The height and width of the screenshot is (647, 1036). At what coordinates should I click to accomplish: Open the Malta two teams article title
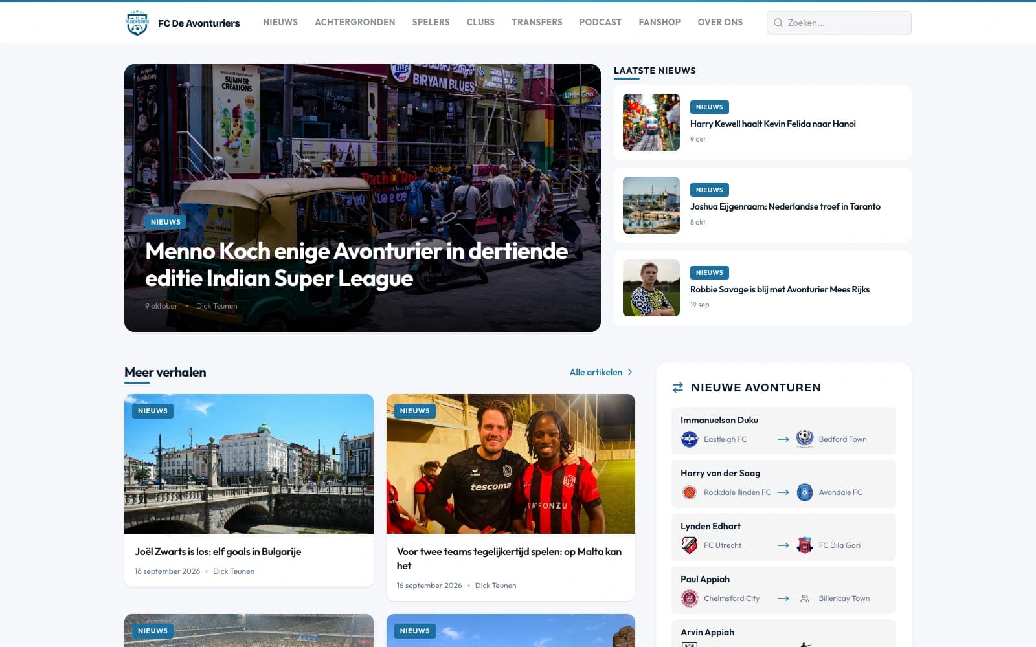(x=509, y=558)
